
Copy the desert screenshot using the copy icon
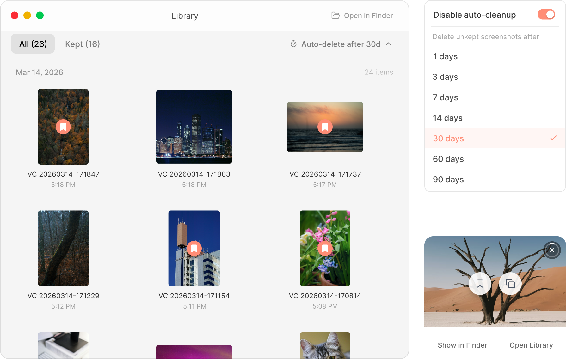pos(510,284)
